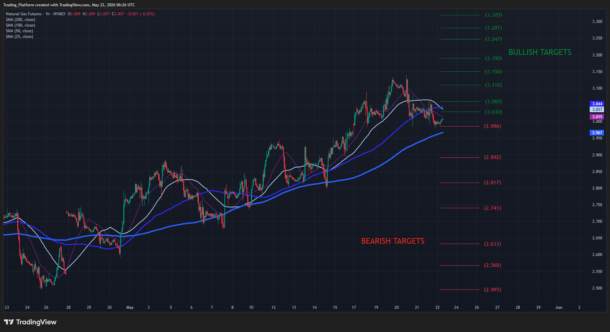Click the 3.300 price axis label

tap(597, 22)
